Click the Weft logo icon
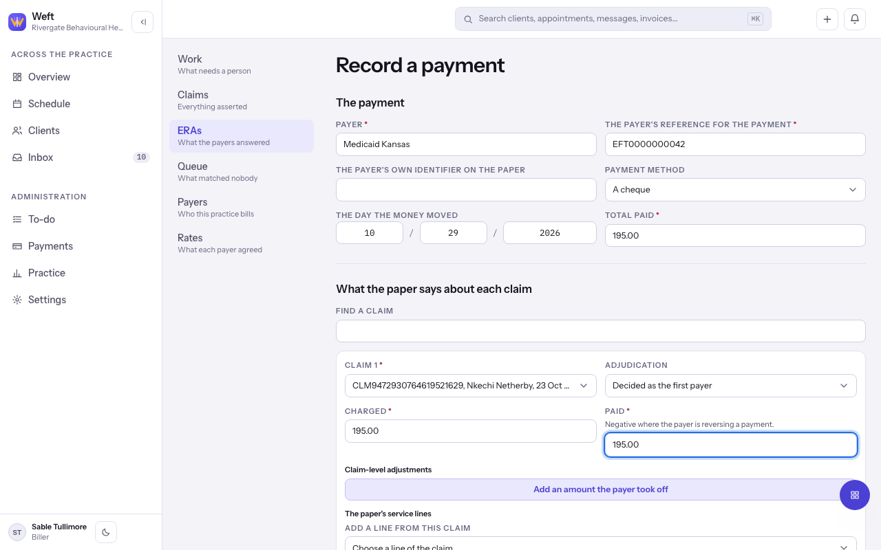 click(17, 22)
